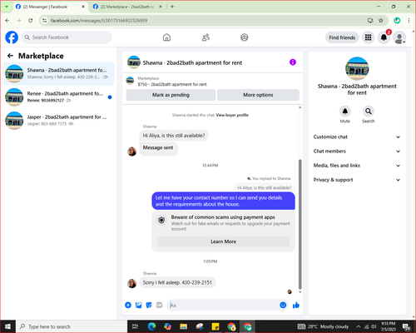Open a new browser tab
Image resolution: width=416 pixels, height=333 pixels.
[172, 7]
